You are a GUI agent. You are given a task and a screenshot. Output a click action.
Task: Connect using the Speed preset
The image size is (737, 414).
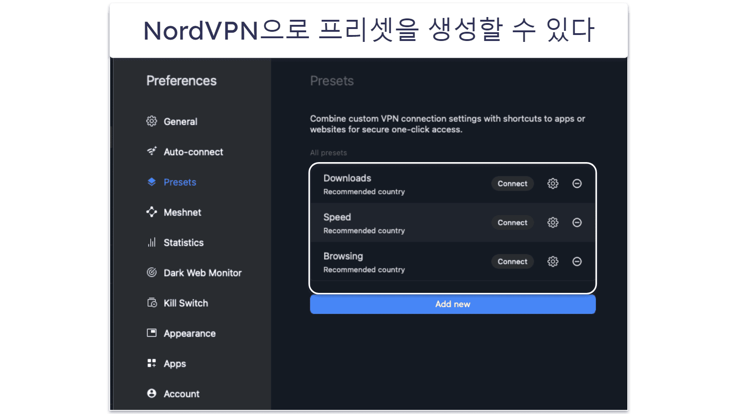512,222
